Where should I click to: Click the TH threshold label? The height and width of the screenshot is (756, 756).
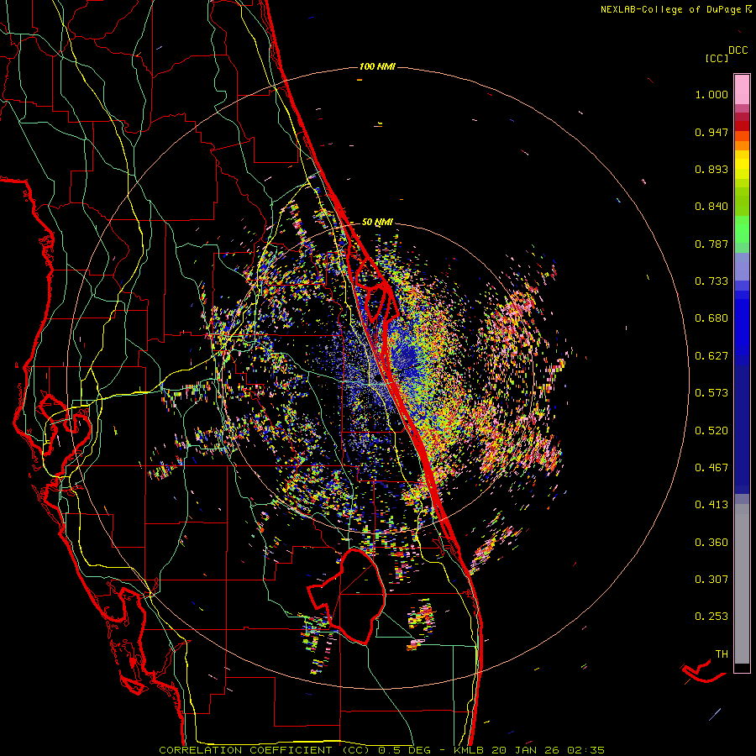click(x=722, y=654)
